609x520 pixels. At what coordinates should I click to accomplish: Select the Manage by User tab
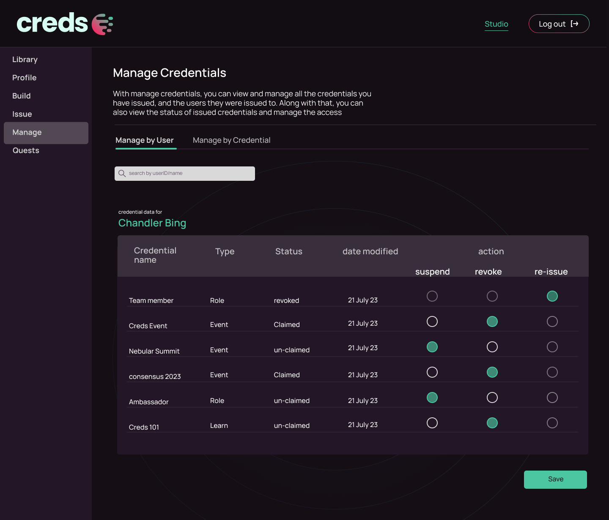(145, 140)
